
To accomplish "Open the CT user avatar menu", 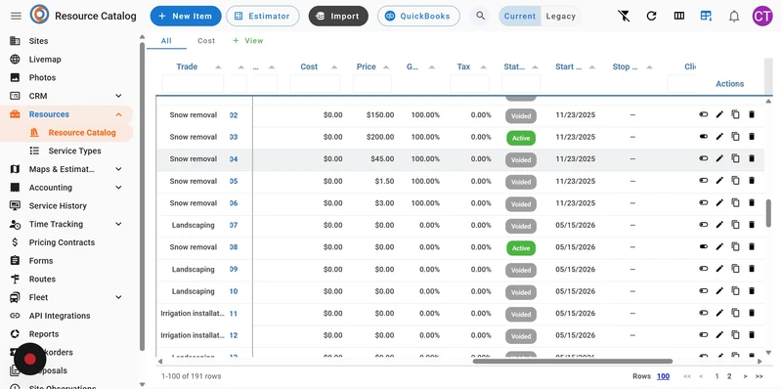I will pyautogui.click(x=762, y=16).
